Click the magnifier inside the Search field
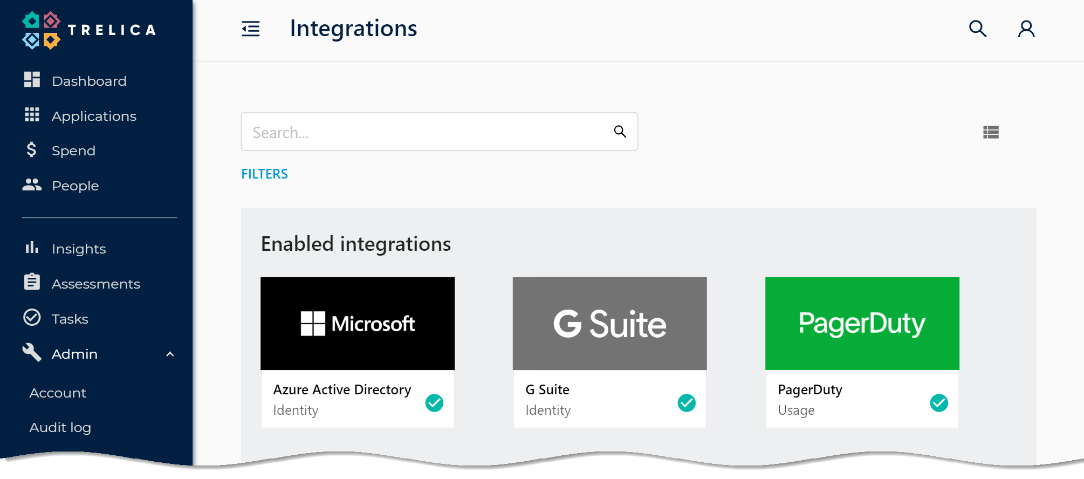 (620, 132)
